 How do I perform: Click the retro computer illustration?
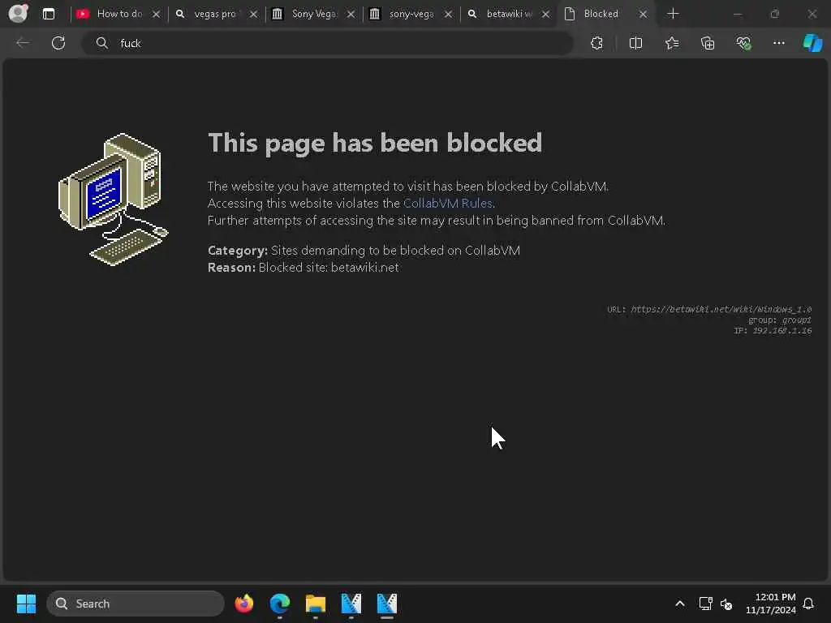[113, 200]
